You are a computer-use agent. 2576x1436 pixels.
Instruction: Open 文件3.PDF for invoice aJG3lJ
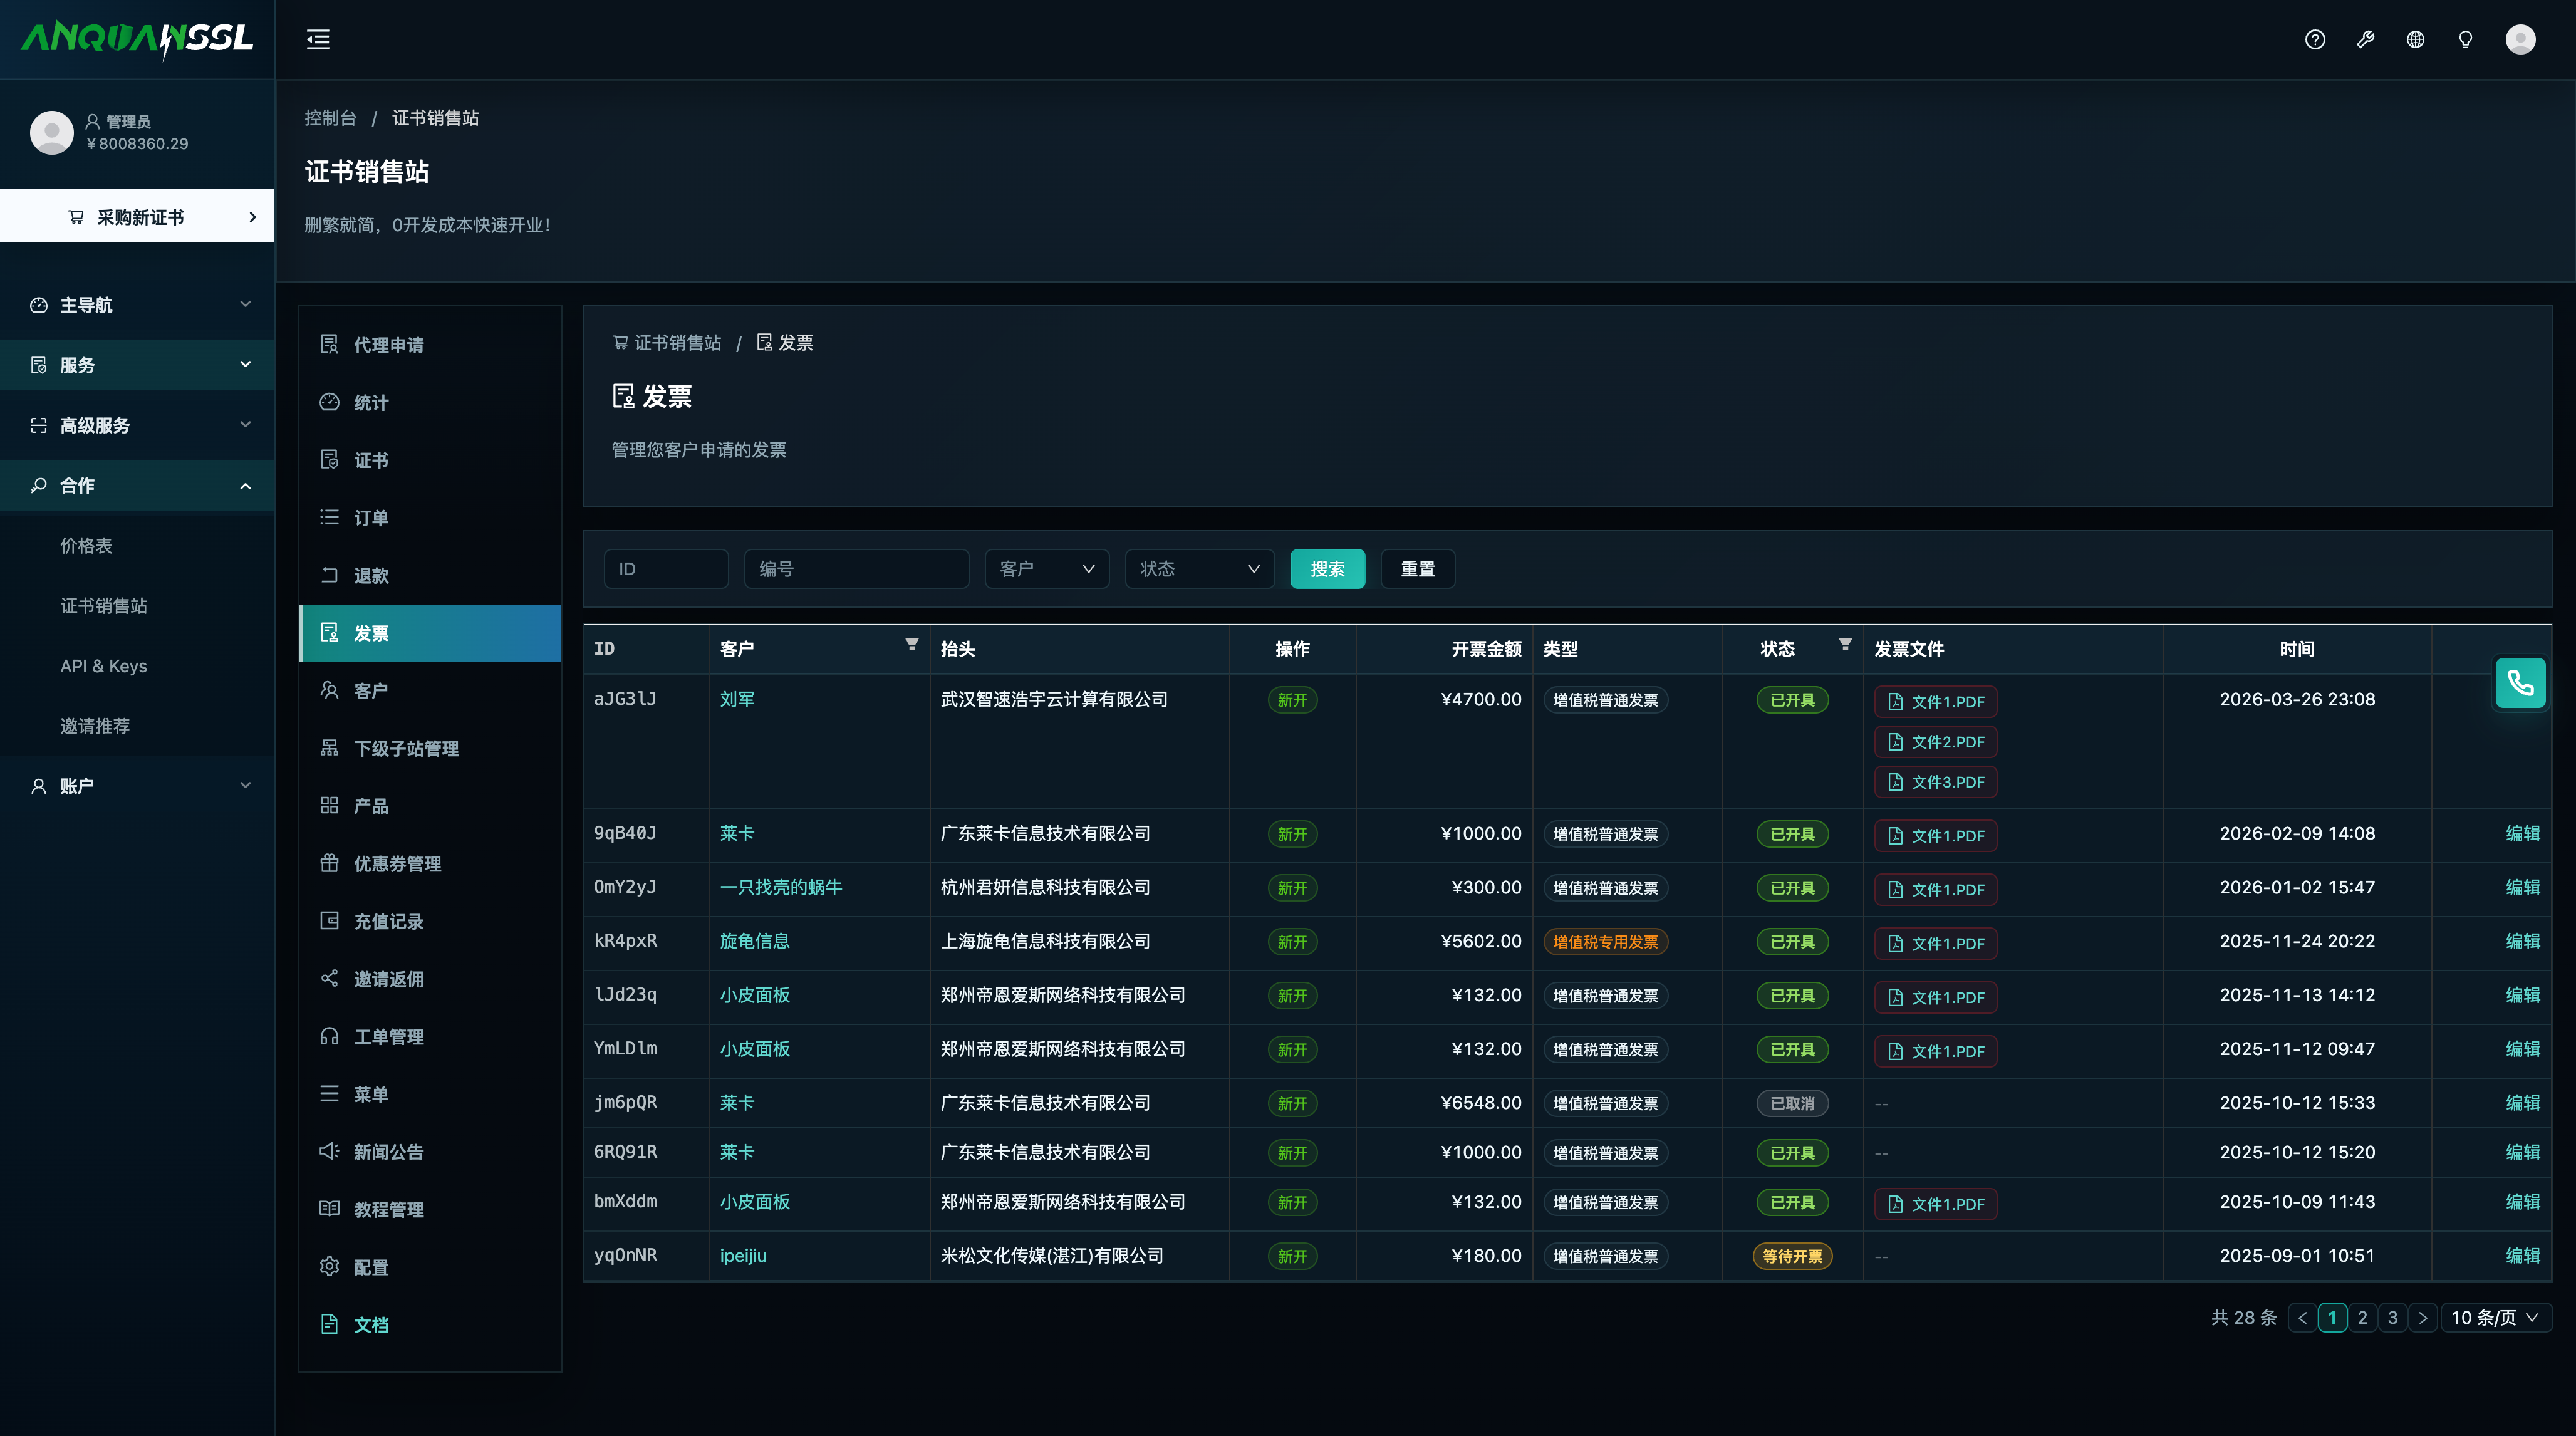1935,782
